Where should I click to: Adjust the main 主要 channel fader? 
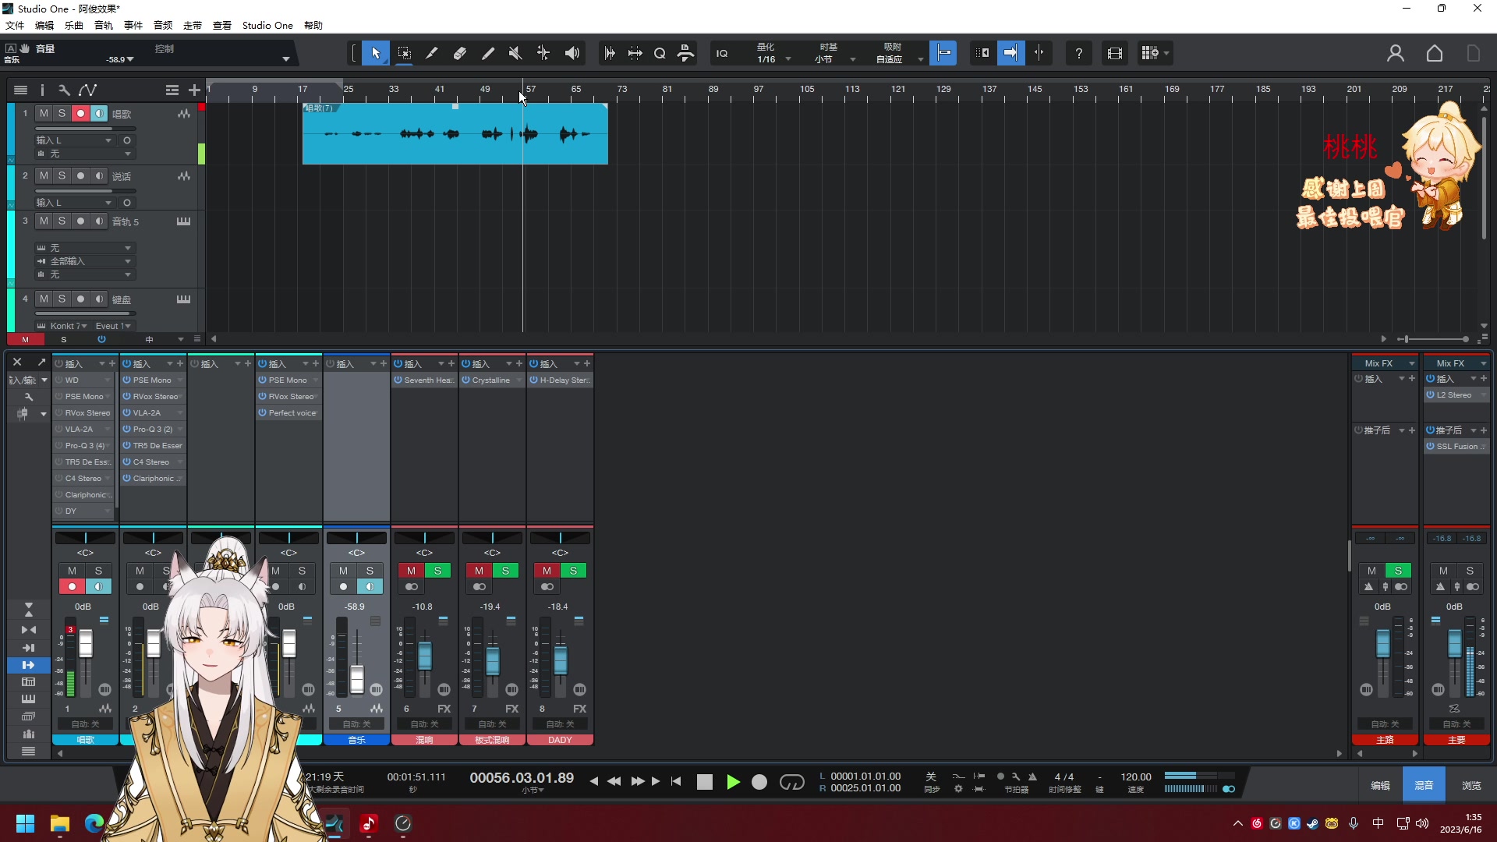tap(1454, 644)
